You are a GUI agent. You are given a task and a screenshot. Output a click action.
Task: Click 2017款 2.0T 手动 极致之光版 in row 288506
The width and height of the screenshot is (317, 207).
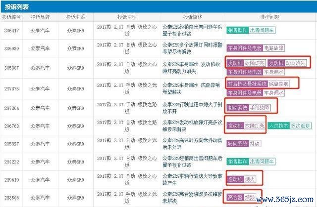pyautogui.click(x=127, y=198)
